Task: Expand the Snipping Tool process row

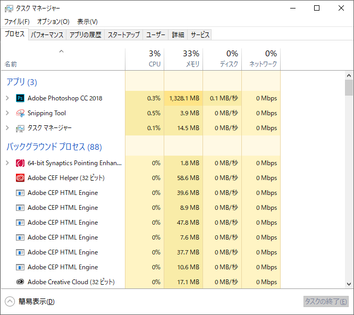Action: click(7, 113)
